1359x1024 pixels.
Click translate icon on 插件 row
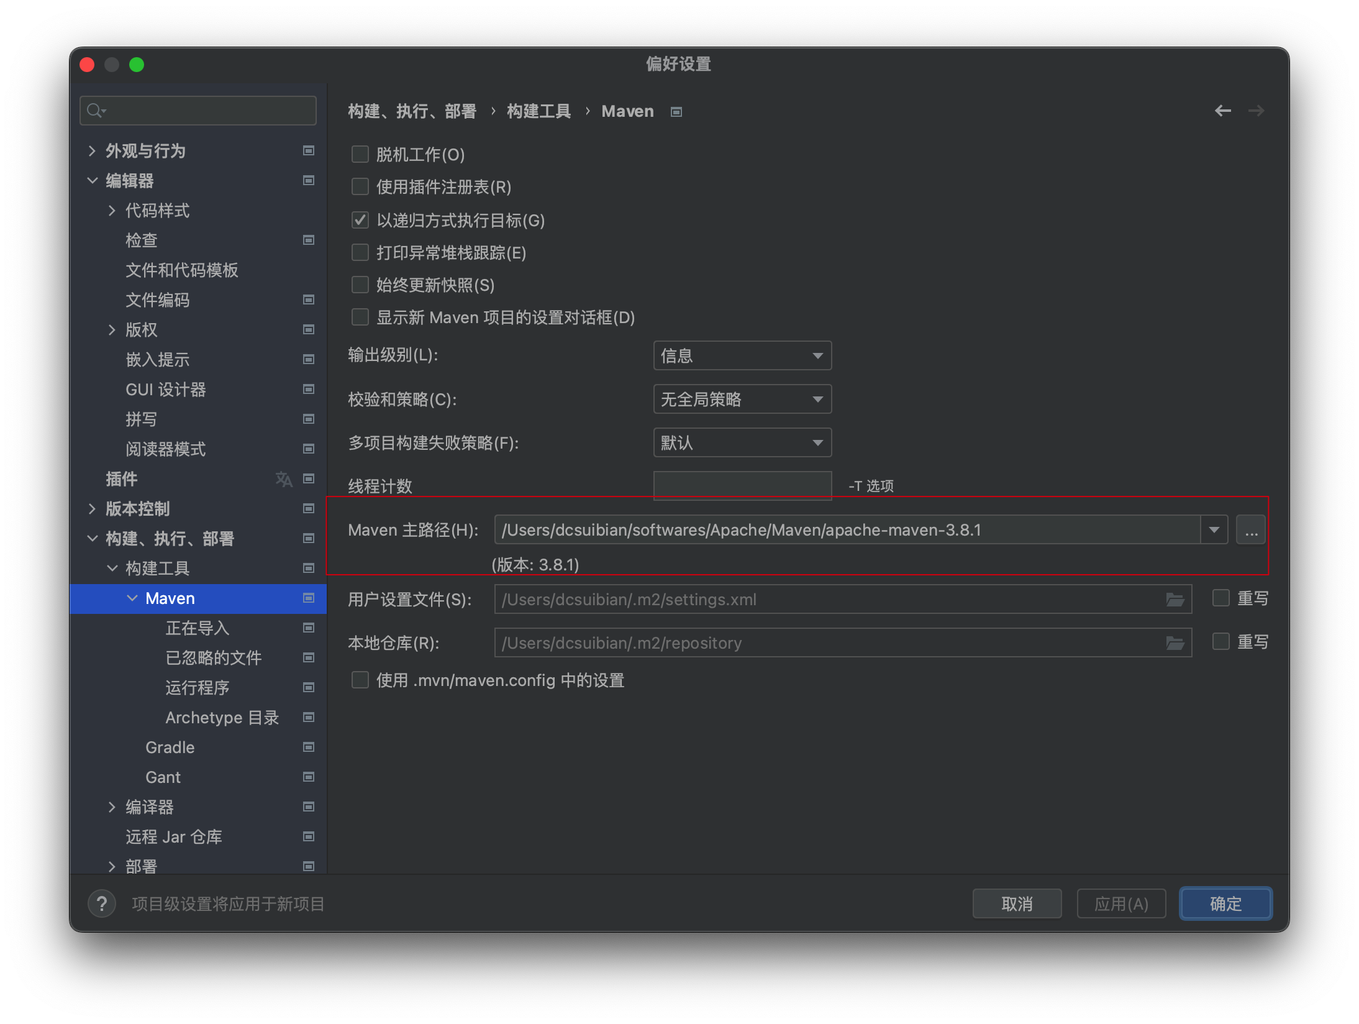tap(284, 478)
